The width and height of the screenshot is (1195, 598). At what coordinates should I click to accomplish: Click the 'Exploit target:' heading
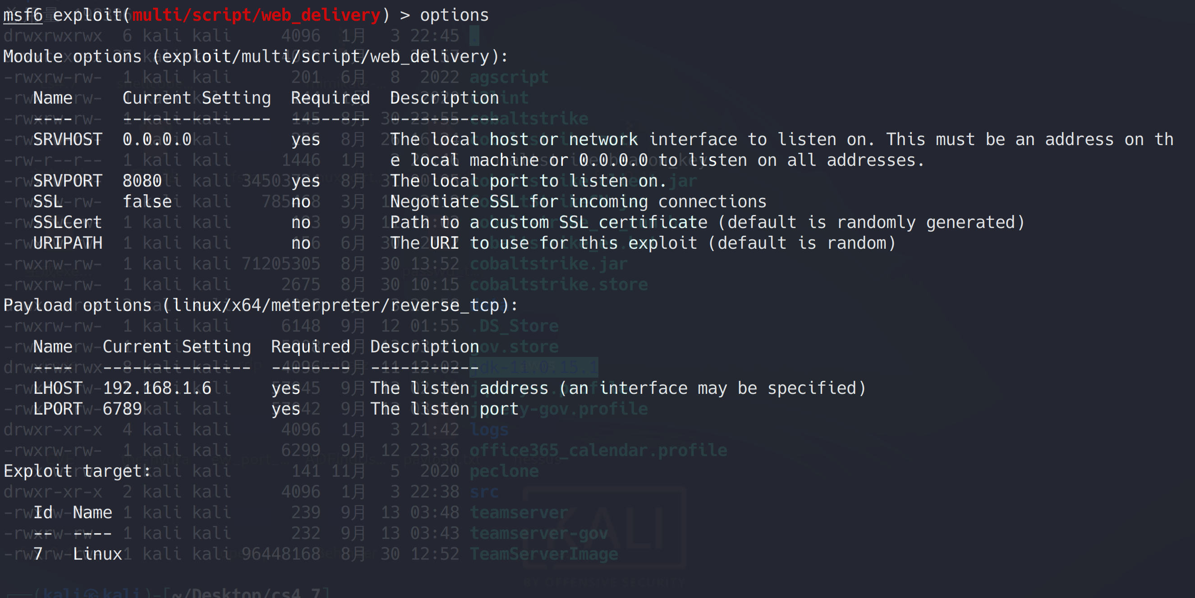pyautogui.click(x=78, y=471)
